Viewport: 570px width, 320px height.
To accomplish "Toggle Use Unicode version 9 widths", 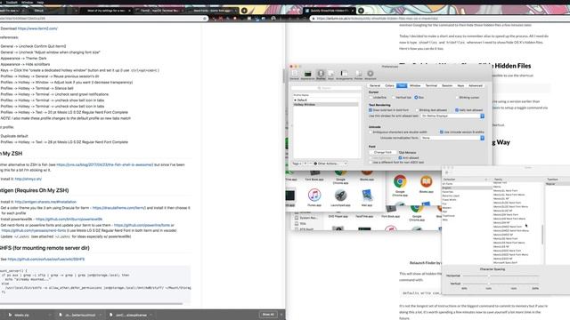I will [442, 132].
